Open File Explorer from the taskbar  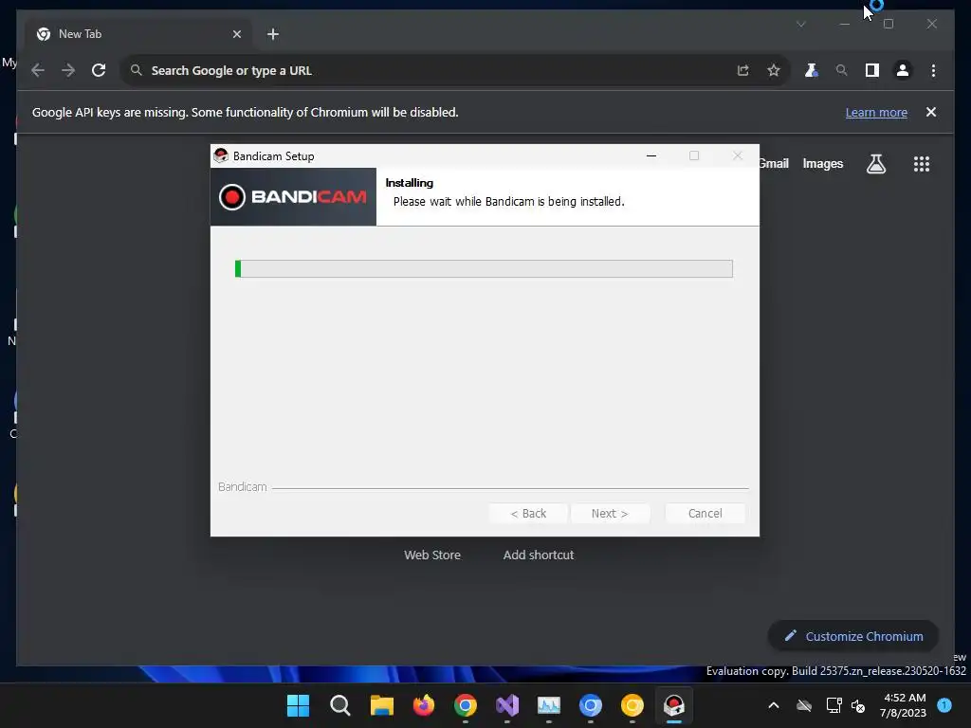click(381, 705)
